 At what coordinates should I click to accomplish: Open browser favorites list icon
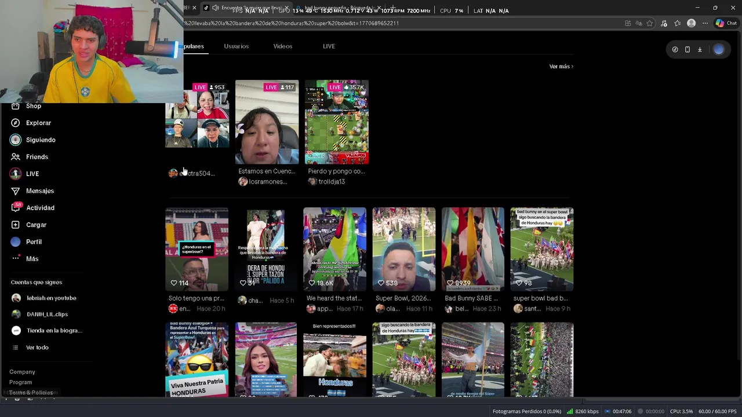(x=677, y=23)
